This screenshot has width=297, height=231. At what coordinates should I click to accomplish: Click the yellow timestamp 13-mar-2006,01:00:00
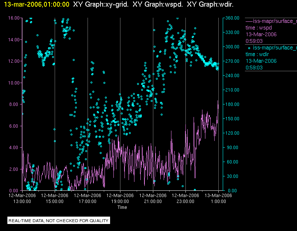pyautogui.click(x=37, y=4)
